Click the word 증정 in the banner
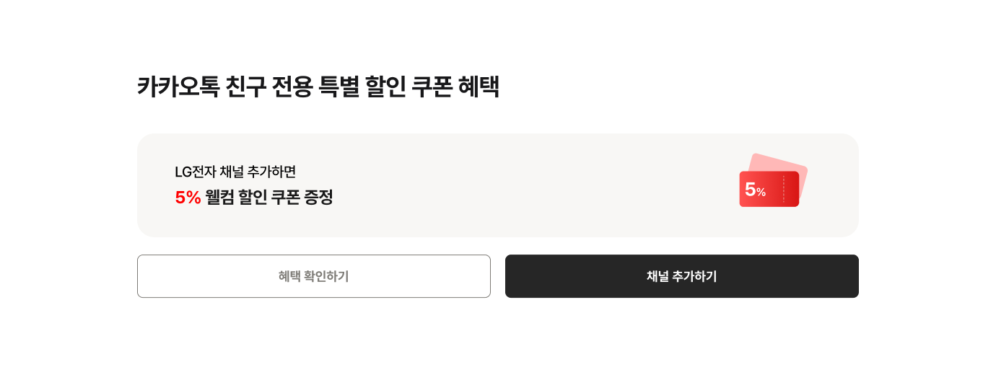Viewport: 996px width, 367px height. pyautogui.click(x=318, y=197)
